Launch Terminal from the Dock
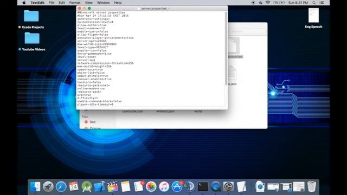This screenshot has height=195, width=347. pos(203,187)
